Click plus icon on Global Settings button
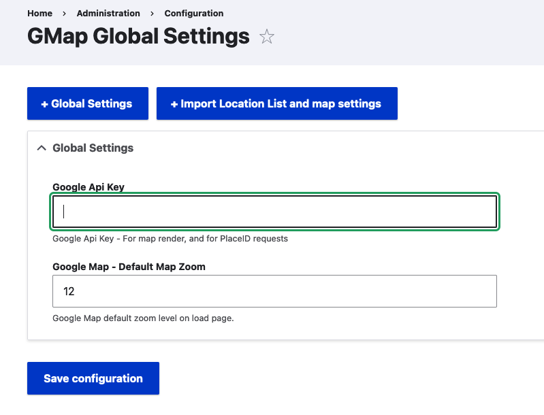 [44, 104]
